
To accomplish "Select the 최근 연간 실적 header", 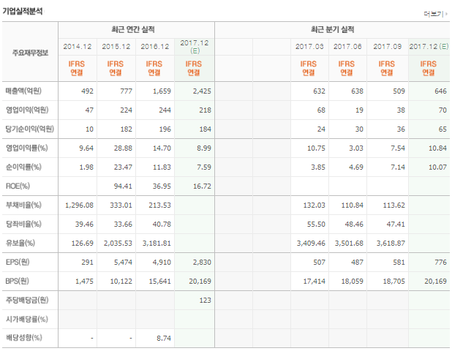I will [133, 29].
